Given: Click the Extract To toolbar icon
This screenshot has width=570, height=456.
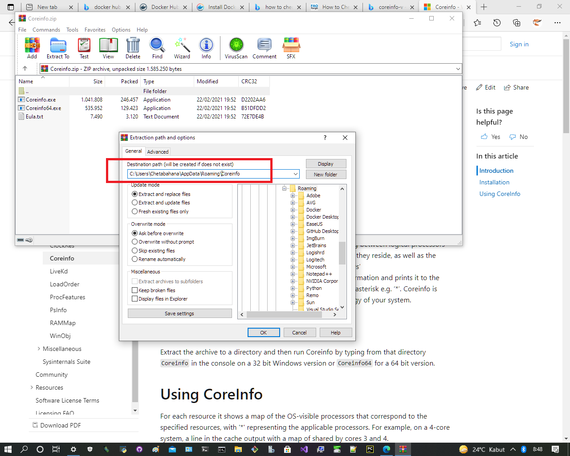Looking at the screenshot, I should 58,48.
